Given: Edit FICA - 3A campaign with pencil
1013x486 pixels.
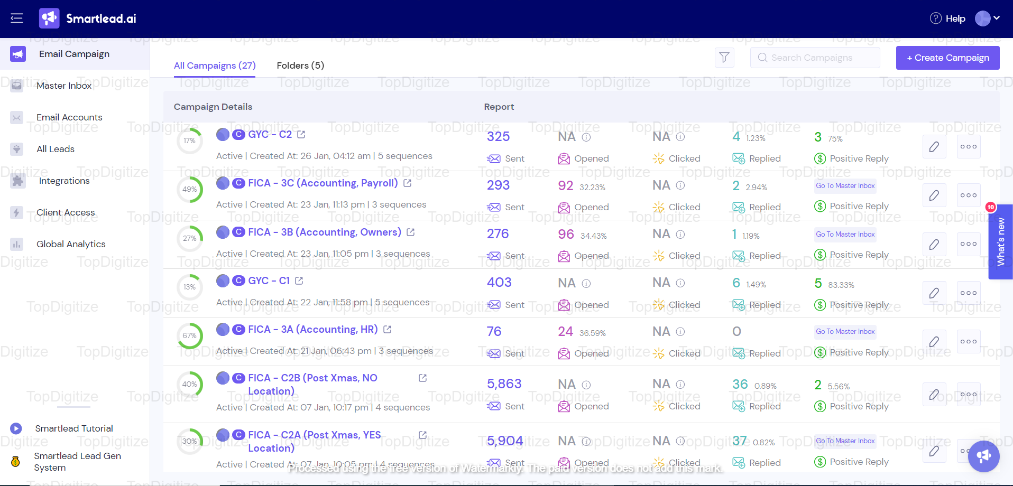Looking at the screenshot, I should click(934, 342).
